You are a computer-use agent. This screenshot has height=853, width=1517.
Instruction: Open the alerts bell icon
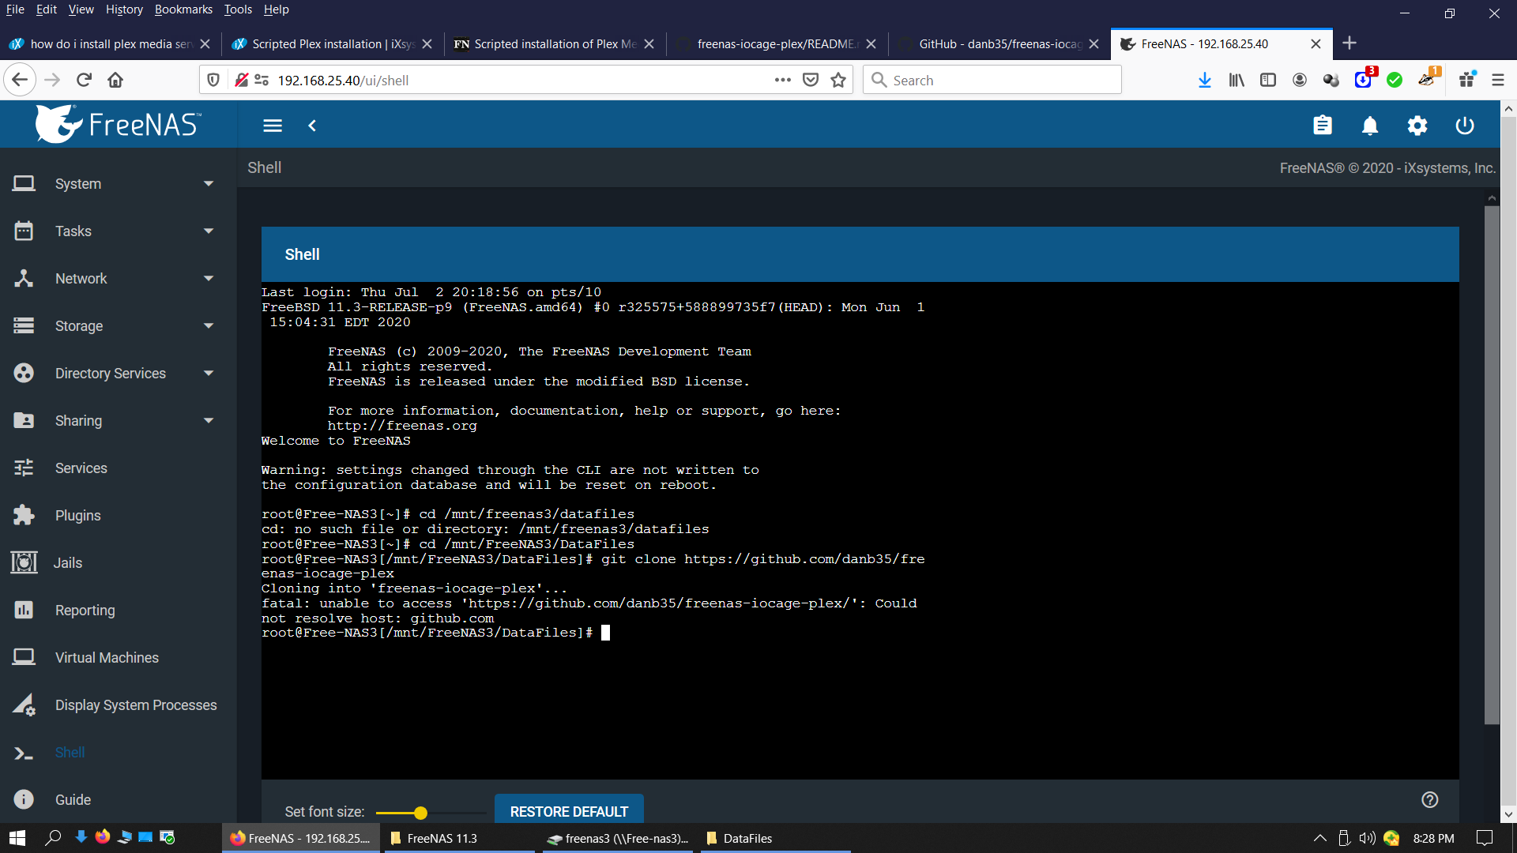click(x=1370, y=126)
